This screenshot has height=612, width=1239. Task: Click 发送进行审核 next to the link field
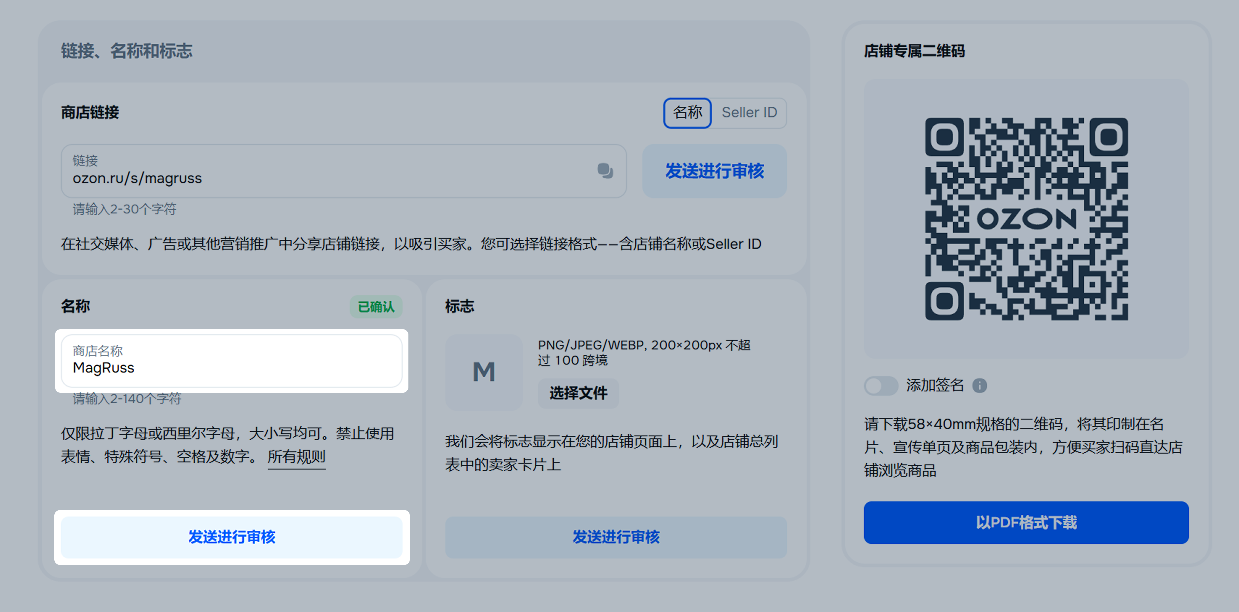(714, 171)
